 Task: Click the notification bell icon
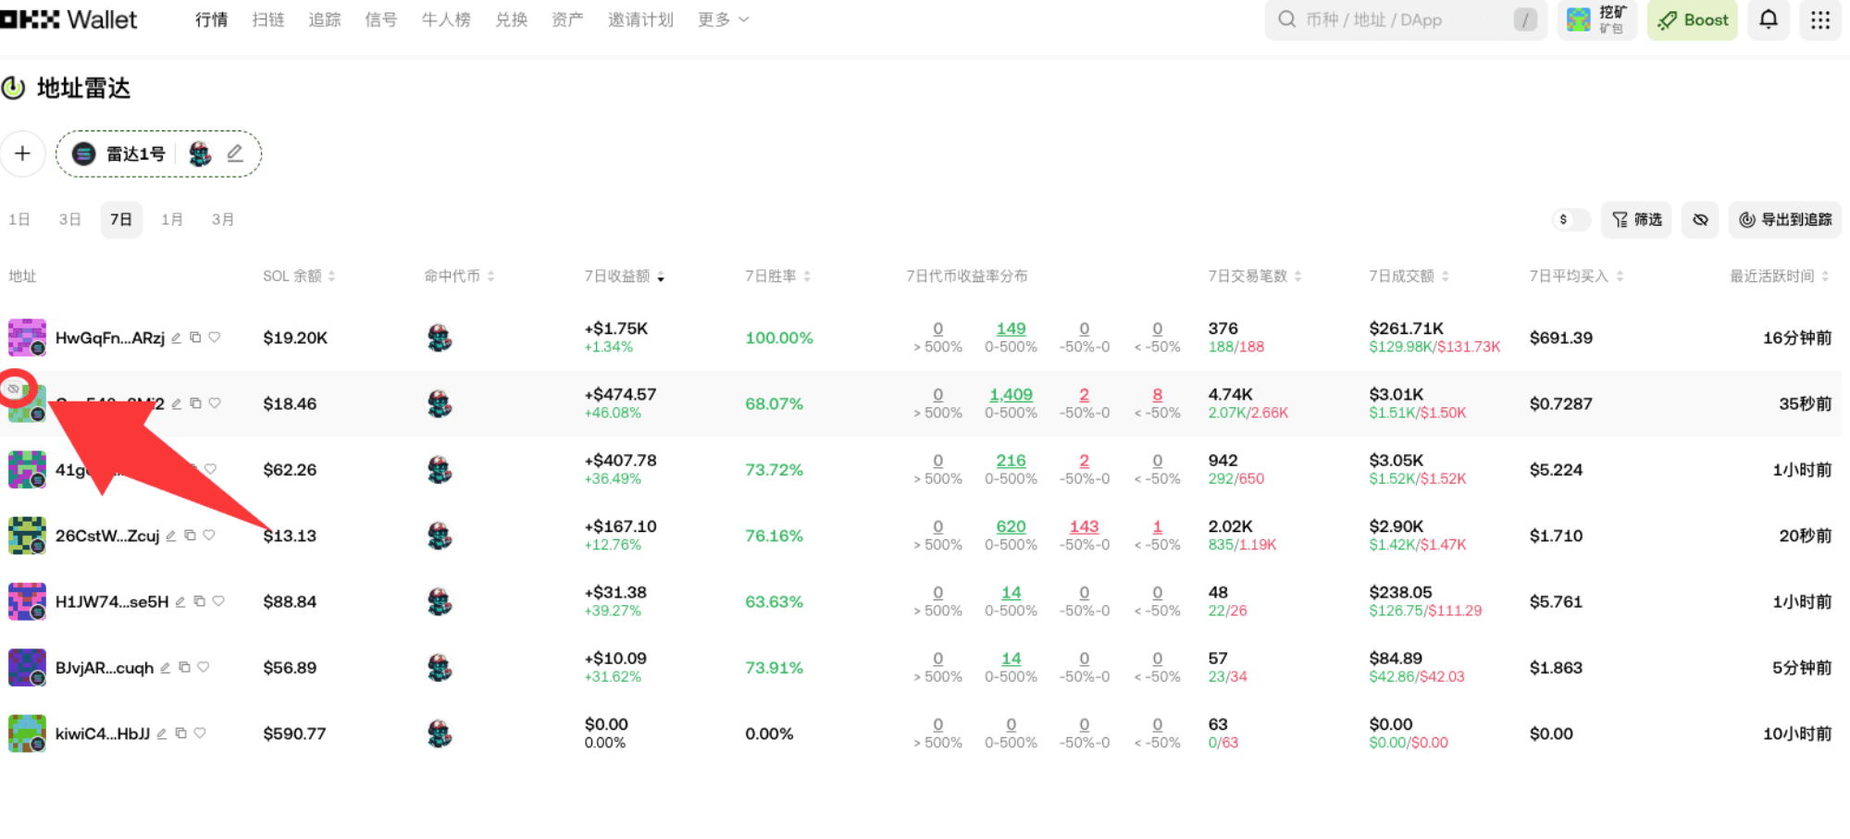pyautogui.click(x=1768, y=19)
